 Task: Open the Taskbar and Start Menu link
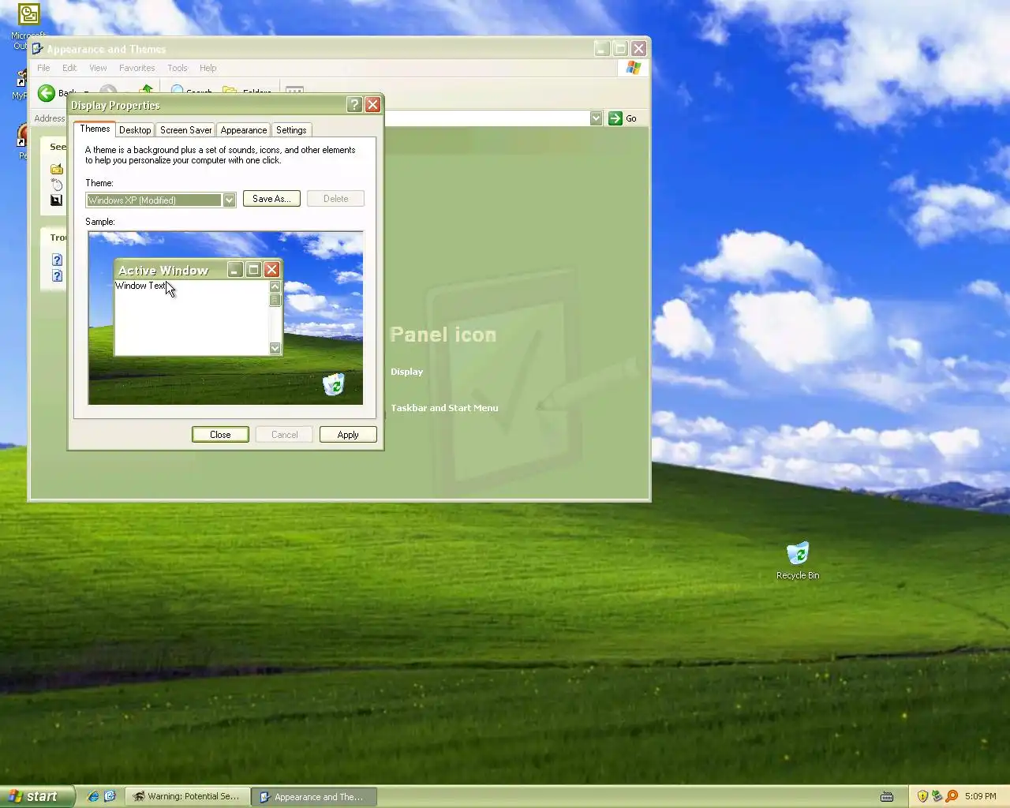(444, 408)
